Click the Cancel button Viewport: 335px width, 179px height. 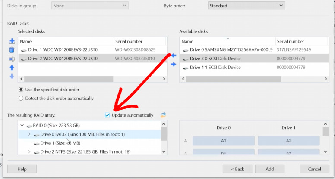(x=314, y=169)
